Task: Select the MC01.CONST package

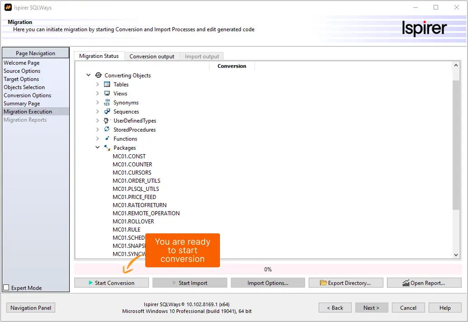Action: click(x=129, y=156)
